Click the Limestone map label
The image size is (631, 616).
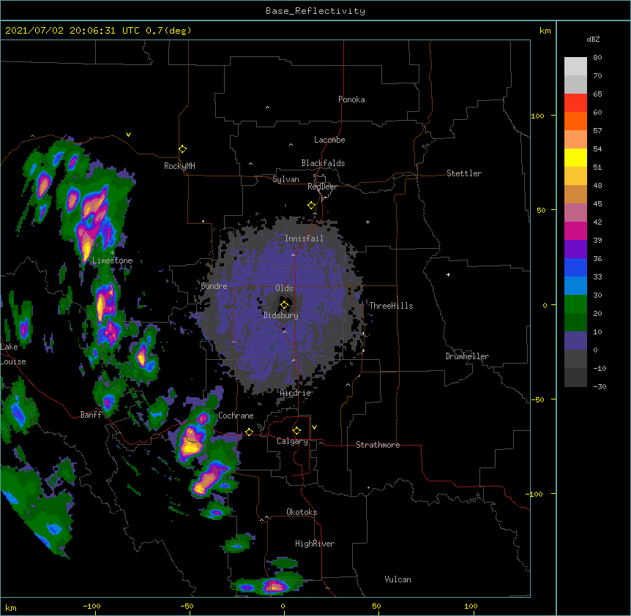click(x=112, y=260)
